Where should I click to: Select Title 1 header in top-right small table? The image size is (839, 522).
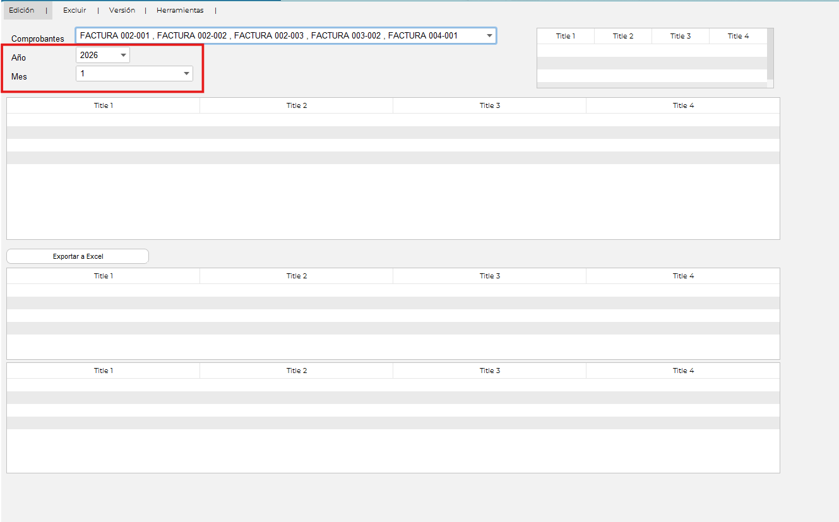(566, 36)
